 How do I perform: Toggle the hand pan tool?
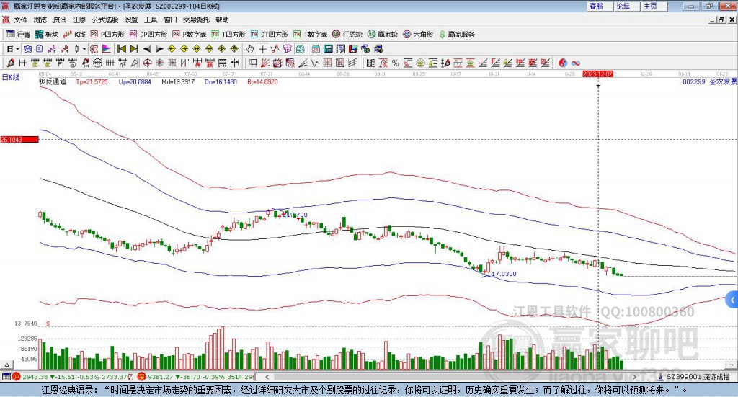(x=250, y=49)
